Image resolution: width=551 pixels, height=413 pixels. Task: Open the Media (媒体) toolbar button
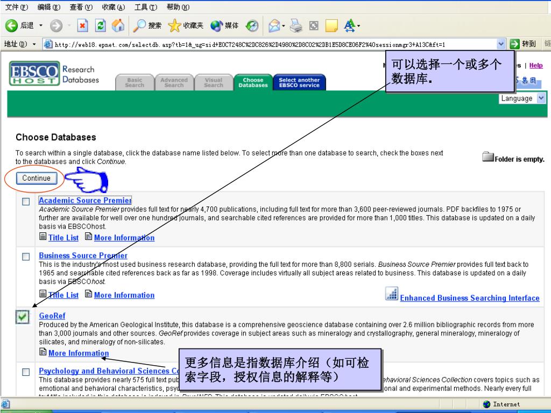click(x=224, y=26)
